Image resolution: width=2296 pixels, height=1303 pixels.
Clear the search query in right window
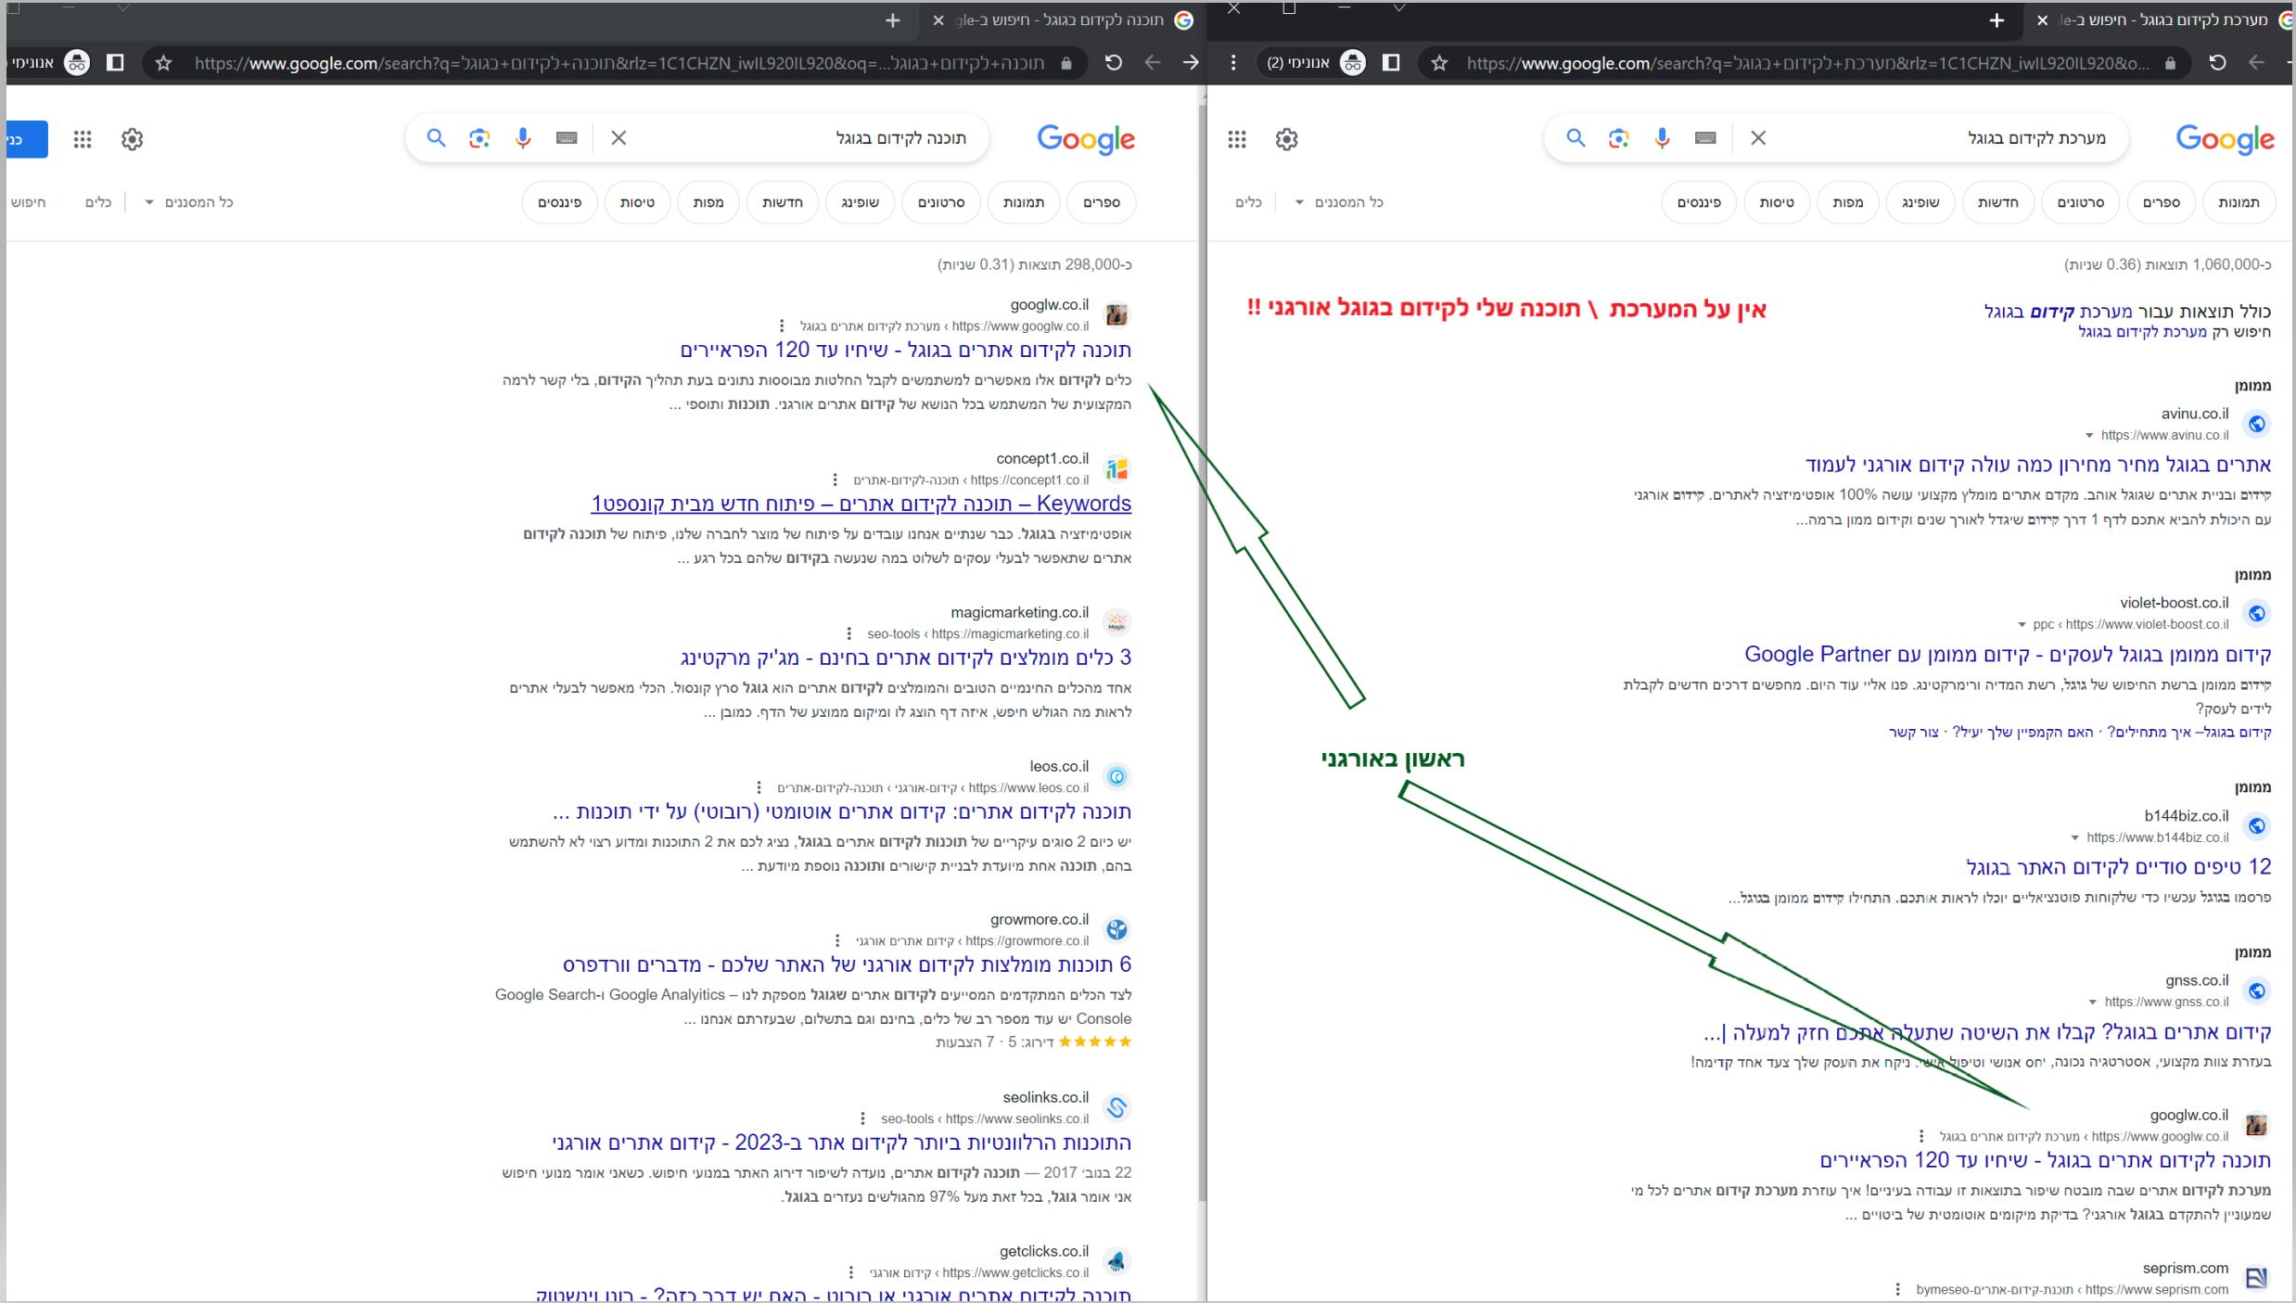[1758, 138]
